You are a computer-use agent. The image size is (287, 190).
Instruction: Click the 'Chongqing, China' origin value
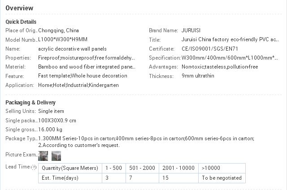click(58, 30)
